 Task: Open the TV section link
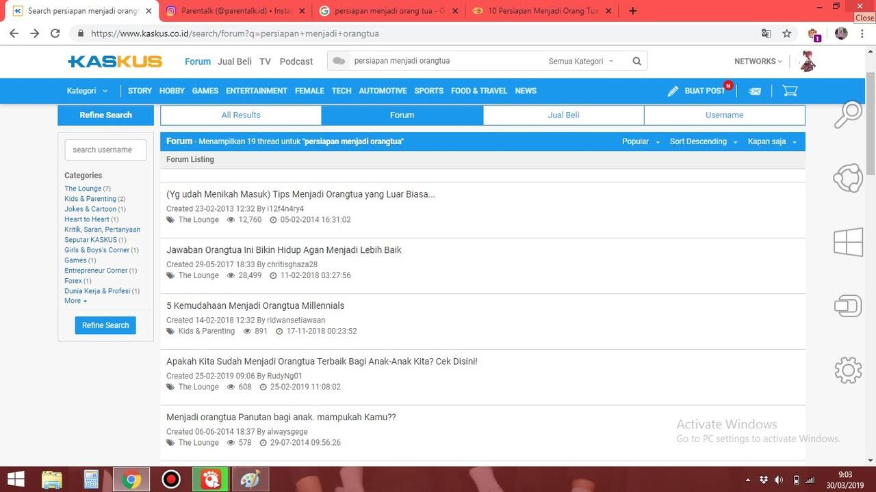pyautogui.click(x=266, y=61)
